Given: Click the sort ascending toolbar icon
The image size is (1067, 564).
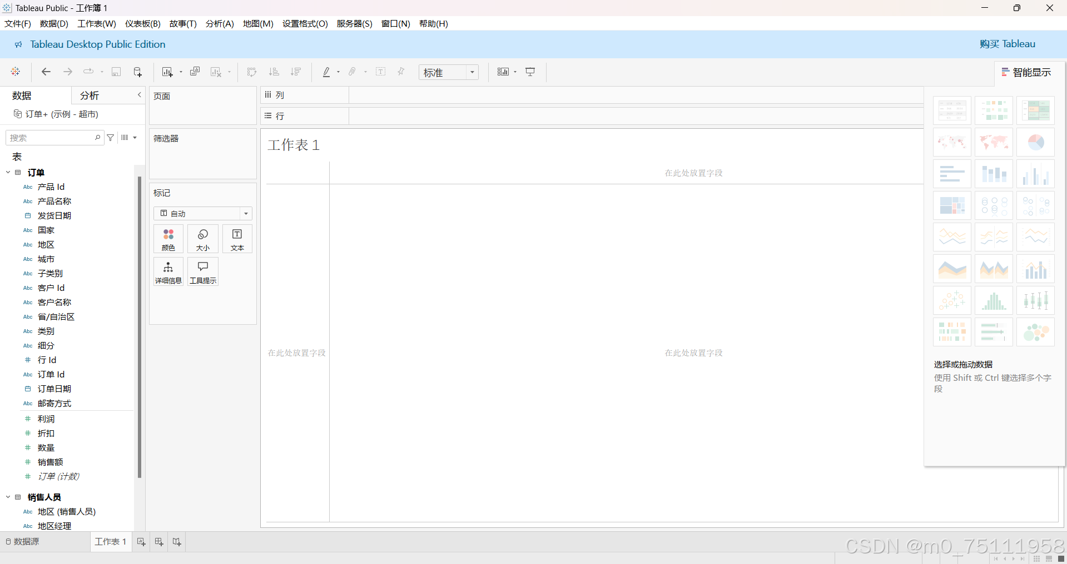Looking at the screenshot, I should coord(274,72).
